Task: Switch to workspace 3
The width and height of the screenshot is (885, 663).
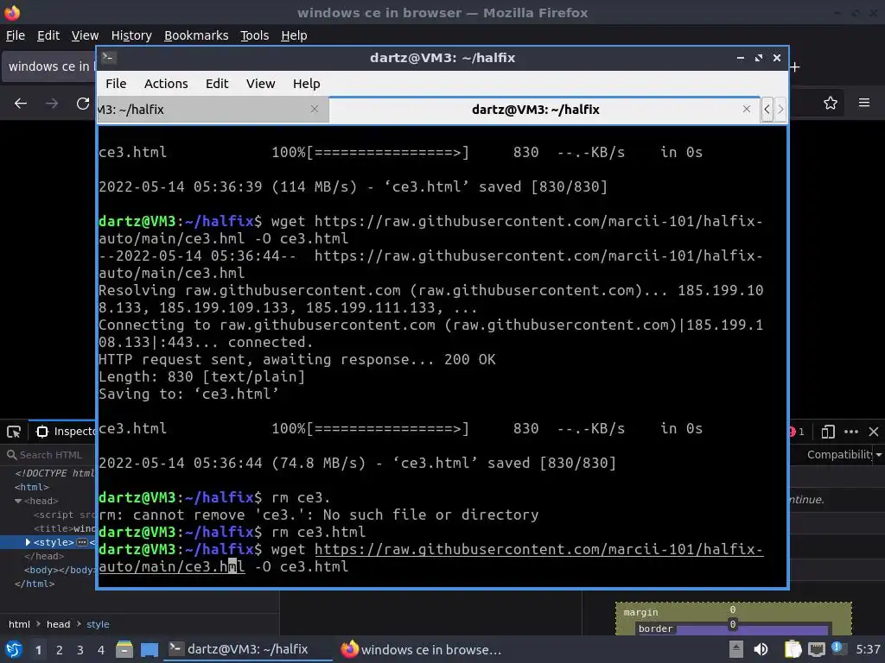Action: (x=80, y=650)
